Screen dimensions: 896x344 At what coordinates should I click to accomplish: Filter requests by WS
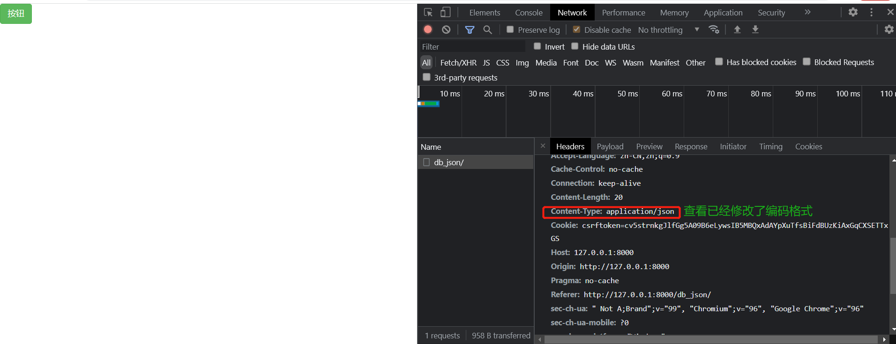[611, 62]
